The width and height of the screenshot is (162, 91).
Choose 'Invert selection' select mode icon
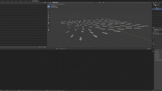(x=57, y=3)
